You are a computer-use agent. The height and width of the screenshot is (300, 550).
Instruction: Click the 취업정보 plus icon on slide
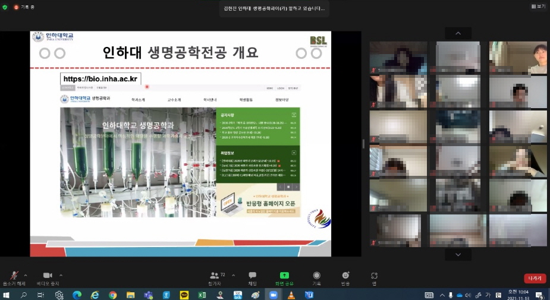point(294,153)
